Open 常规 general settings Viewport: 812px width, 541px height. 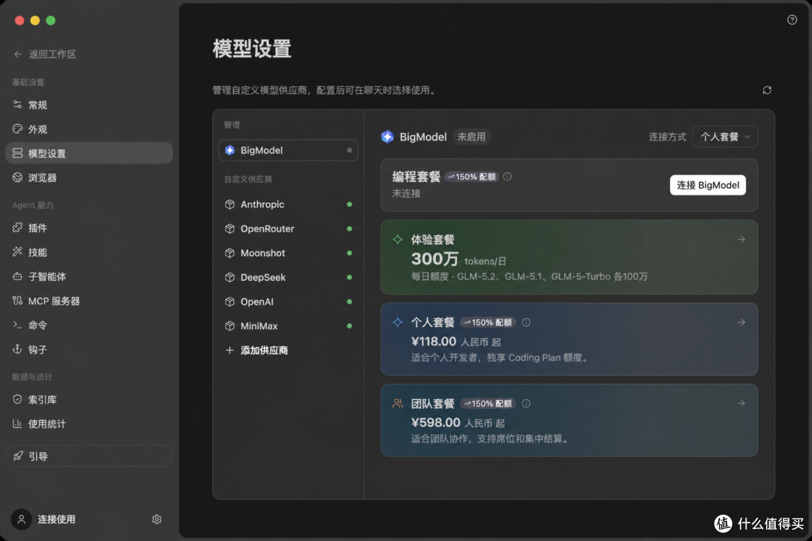89,105
